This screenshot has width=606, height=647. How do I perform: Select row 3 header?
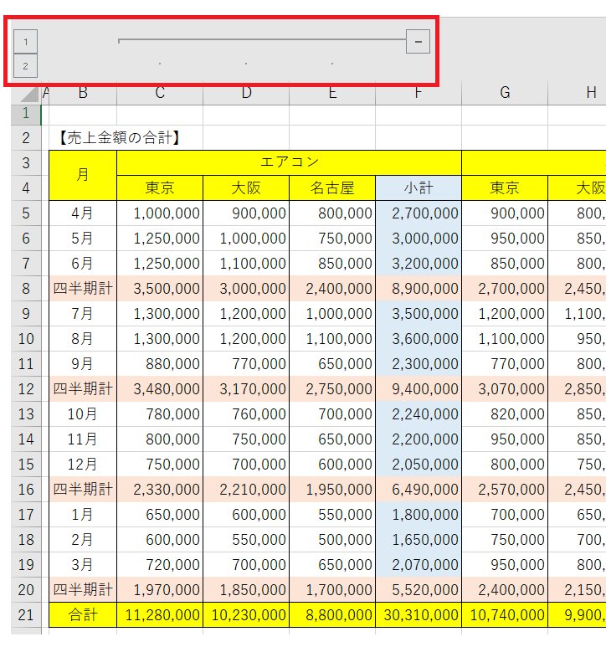26,163
